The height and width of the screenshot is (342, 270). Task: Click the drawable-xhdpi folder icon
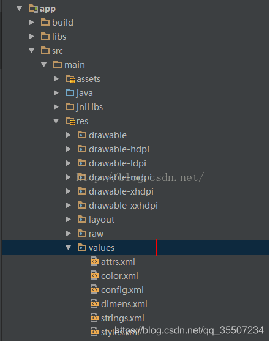82,191
